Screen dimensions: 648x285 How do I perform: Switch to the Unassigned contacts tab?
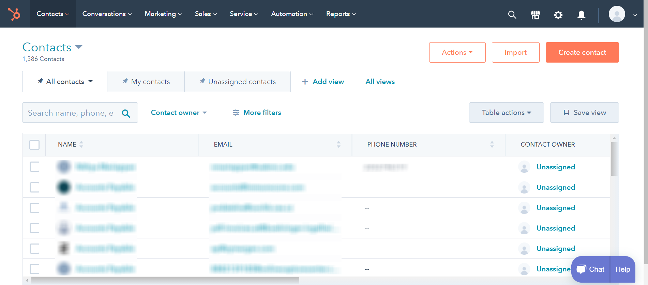[x=238, y=82]
